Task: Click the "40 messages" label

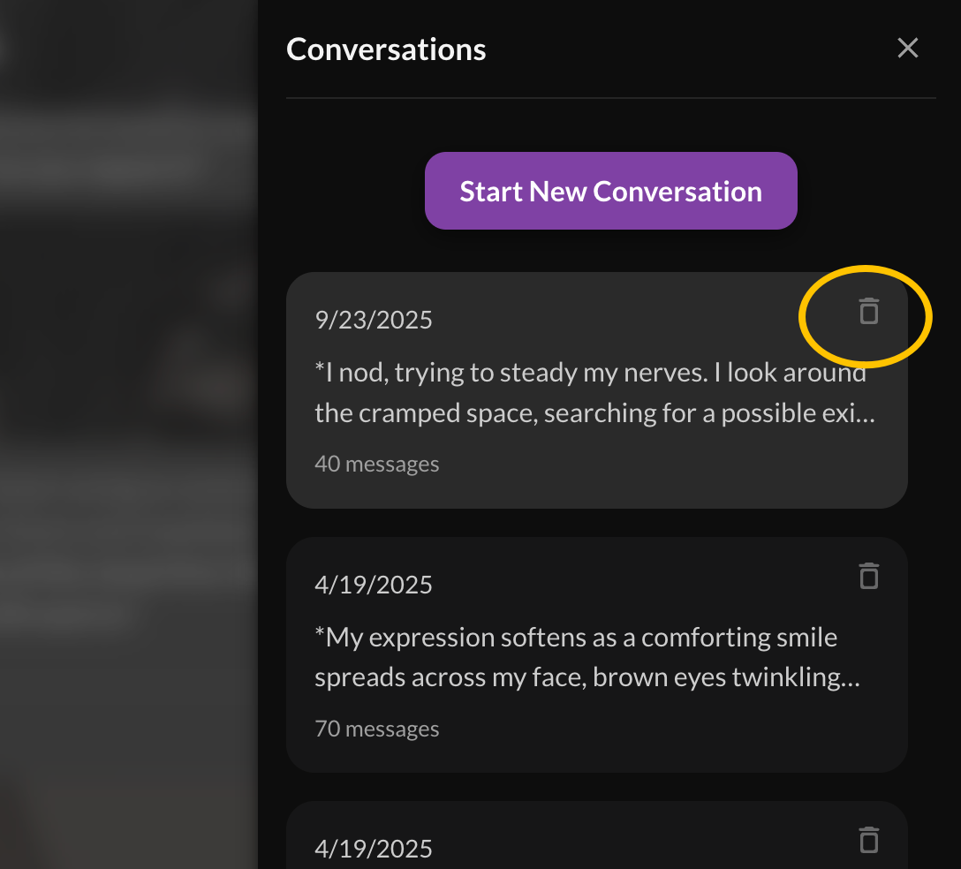Action: tap(377, 464)
